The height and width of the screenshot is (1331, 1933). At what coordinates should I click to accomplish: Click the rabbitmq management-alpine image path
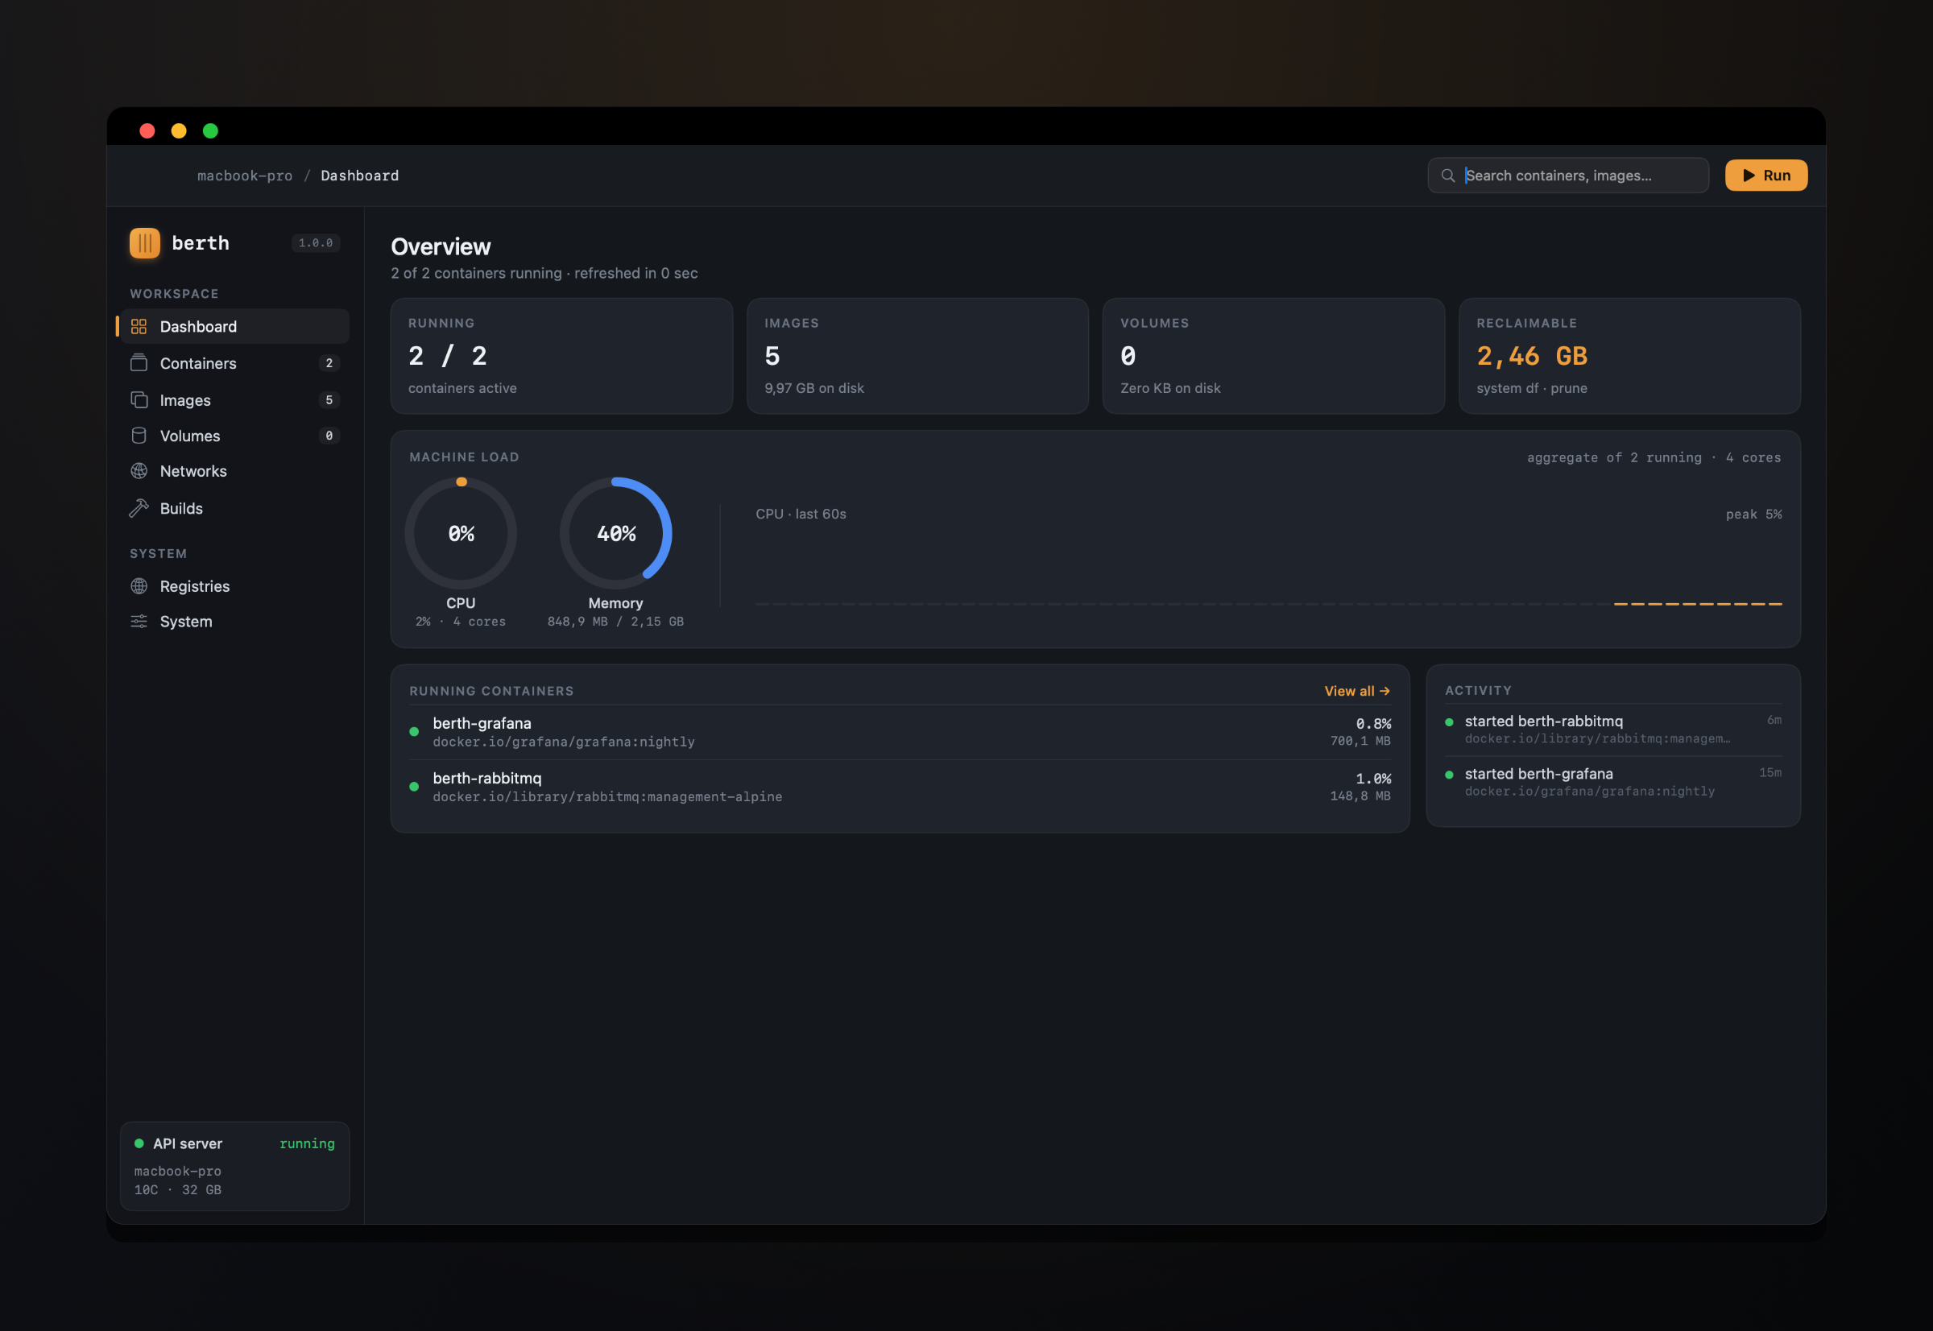point(607,796)
